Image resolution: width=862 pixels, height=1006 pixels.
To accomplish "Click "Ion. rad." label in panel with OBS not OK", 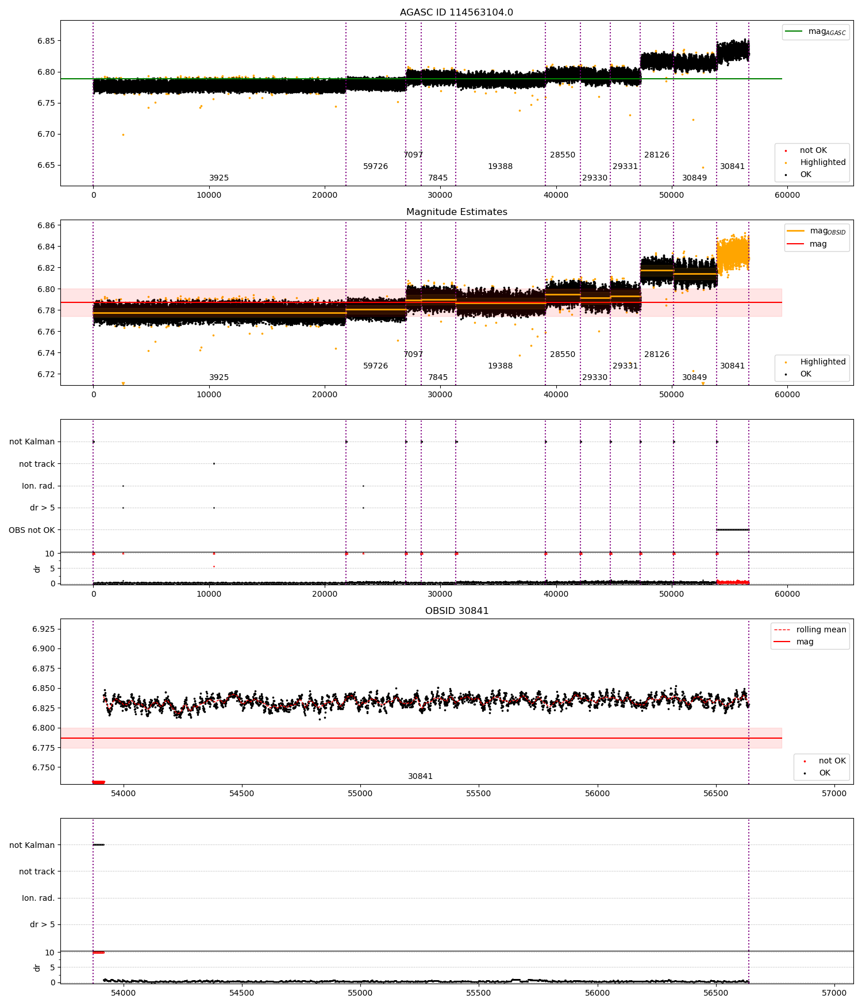I will click(39, 486).
